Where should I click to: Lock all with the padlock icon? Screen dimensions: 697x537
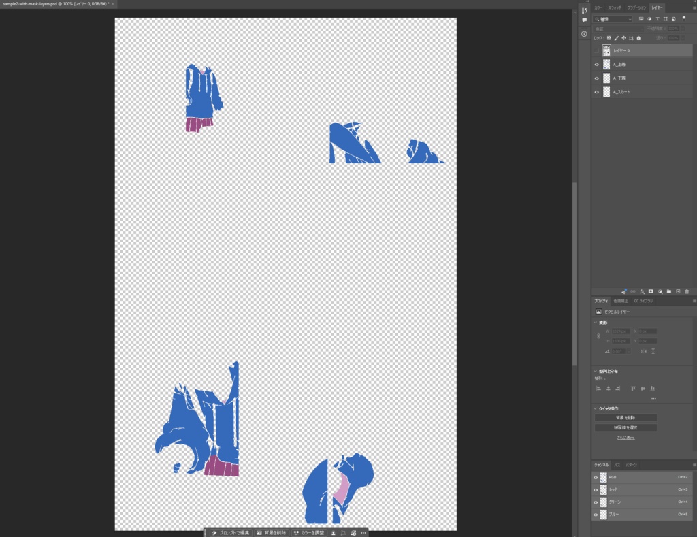tap(638, 38)
